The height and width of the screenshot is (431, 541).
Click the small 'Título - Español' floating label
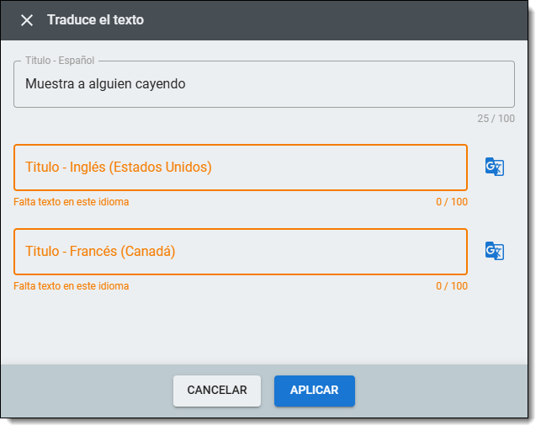(60, 61)
